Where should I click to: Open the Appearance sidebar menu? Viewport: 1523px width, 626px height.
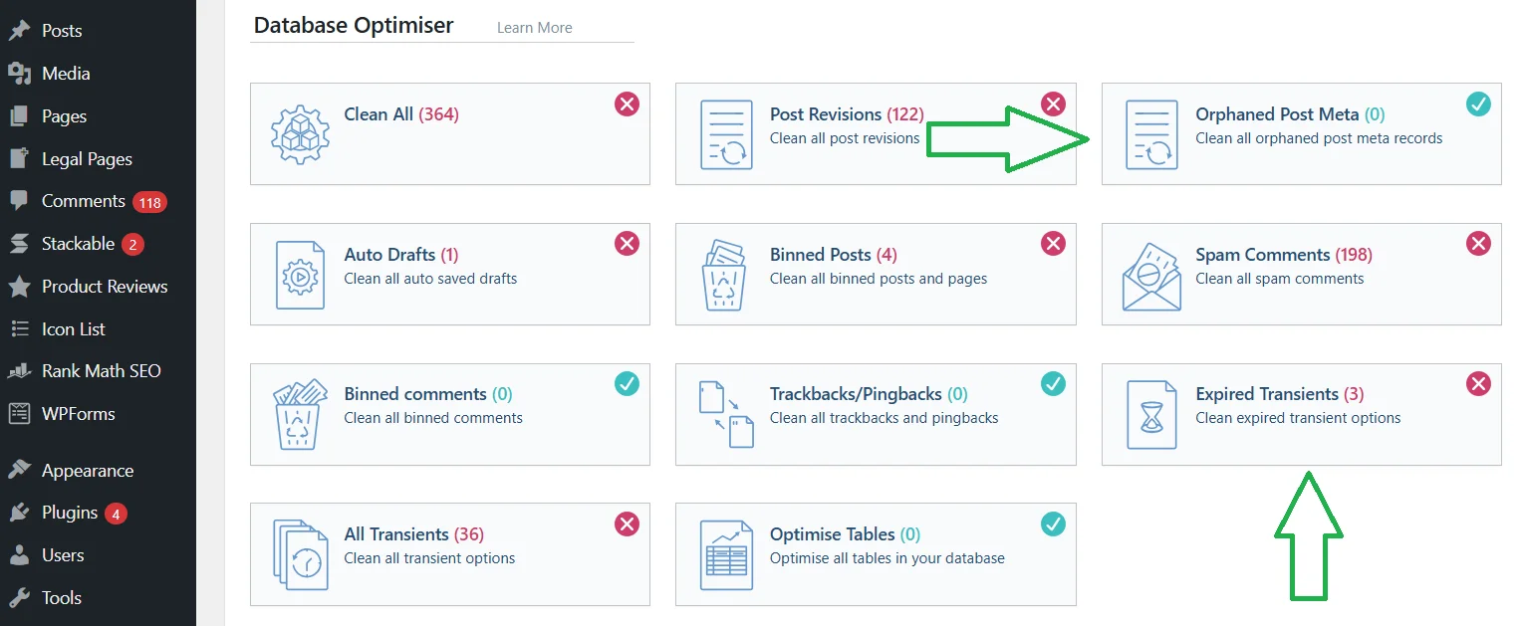pos(87,471)
